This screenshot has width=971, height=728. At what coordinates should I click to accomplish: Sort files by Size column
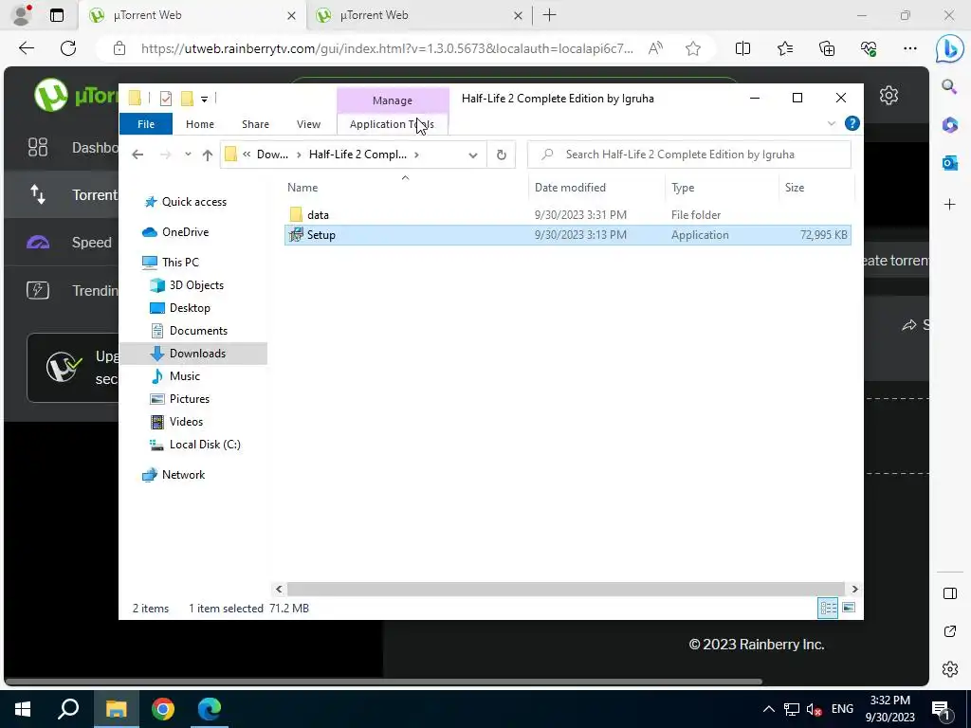pyautogui.click(x=815, y=188)
